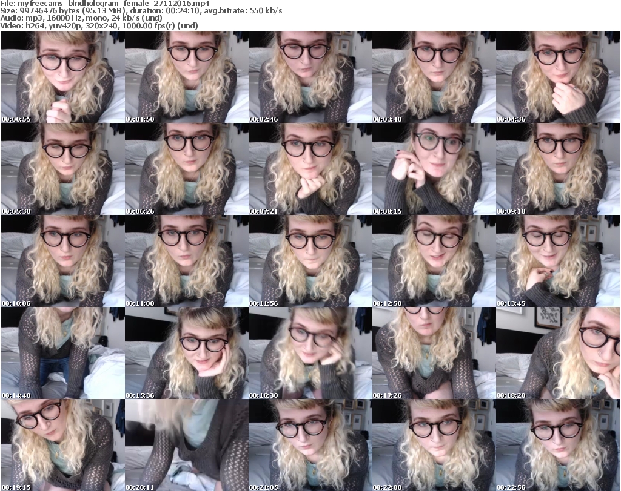This screenshot has height=491, width=621.
Task: Click the 'Video: h264, yuv420p' line
Action: click(x=99, y=25)
